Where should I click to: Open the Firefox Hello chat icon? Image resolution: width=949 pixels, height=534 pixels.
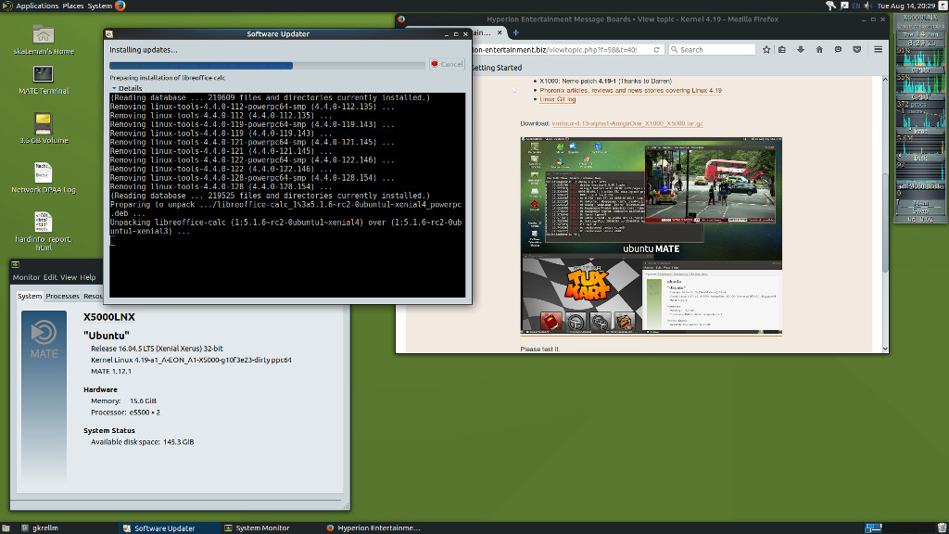point(838,50)
